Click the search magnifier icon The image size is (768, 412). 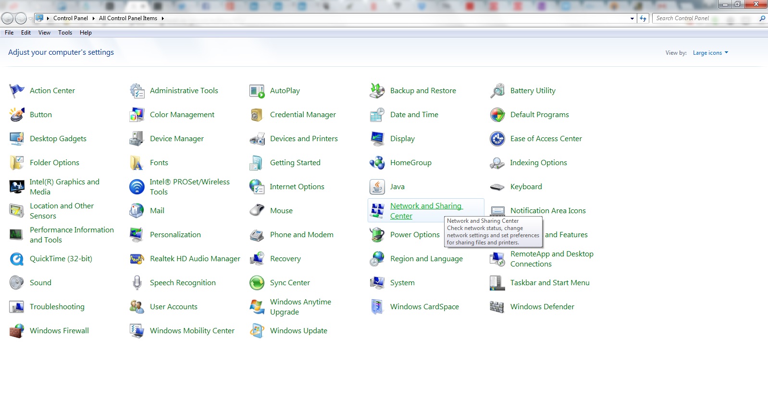[x=762, y=18]
